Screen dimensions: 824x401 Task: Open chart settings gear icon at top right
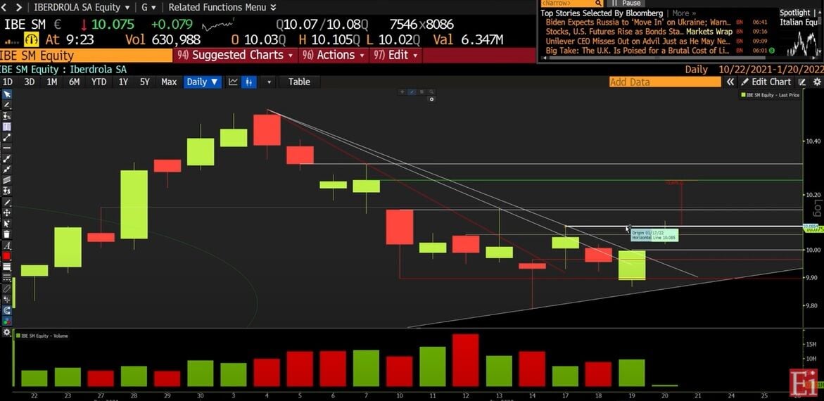coord(817,82)
